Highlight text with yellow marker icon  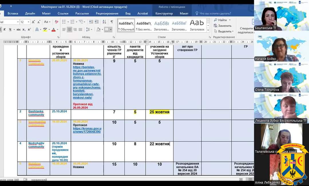(45, 29)
